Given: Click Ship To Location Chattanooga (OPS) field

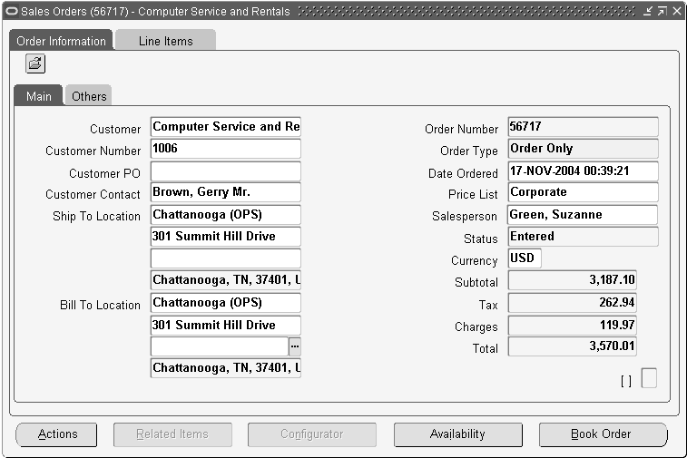Looking at the screenshot, I should click(x=226, y=215).
